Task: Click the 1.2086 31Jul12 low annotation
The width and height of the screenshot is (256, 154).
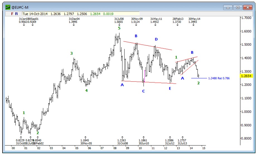Action: 170,142
